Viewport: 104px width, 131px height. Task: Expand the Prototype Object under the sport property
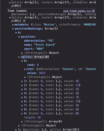(22, 53)
